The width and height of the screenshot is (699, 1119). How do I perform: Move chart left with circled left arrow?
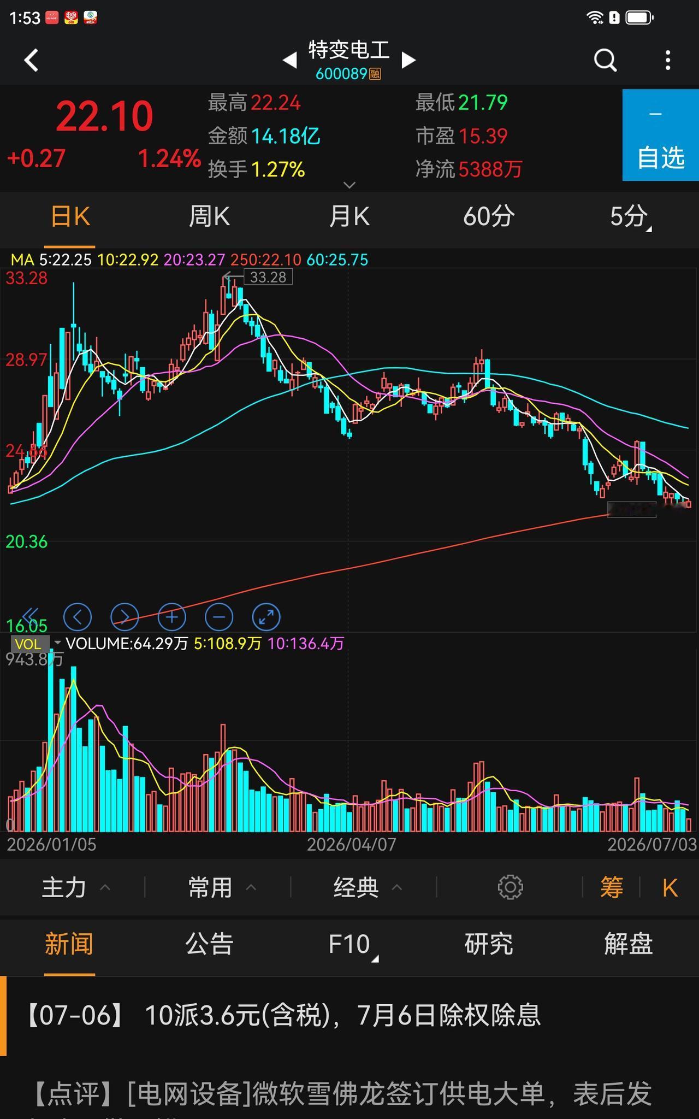coord(78,617)
